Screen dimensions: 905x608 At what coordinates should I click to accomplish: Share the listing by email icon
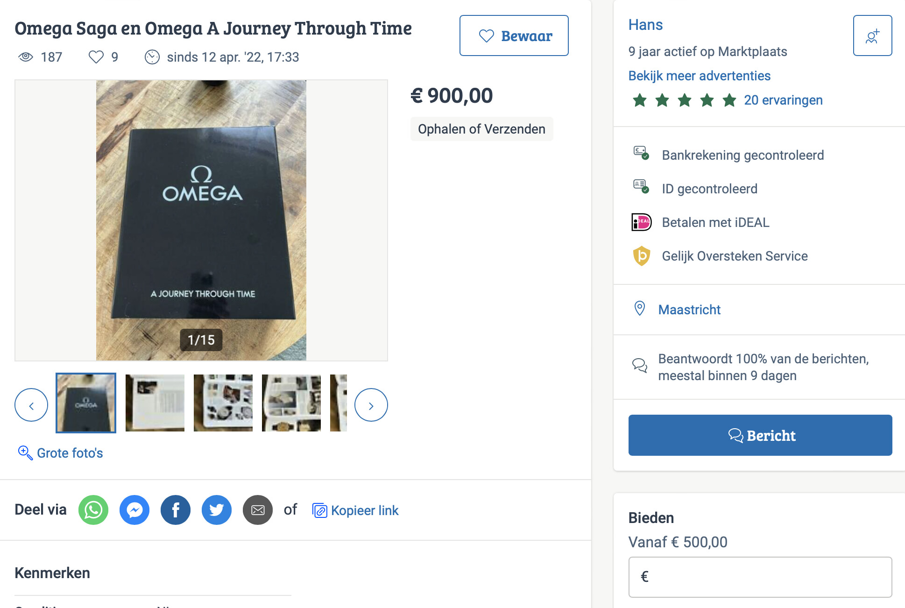click(258, 510)
